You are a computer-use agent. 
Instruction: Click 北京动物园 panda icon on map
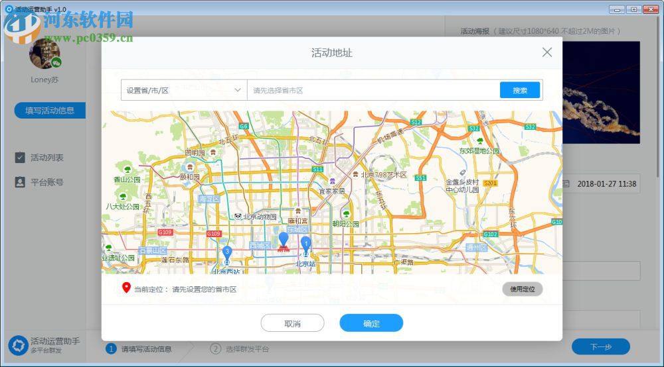coord(238,217)
